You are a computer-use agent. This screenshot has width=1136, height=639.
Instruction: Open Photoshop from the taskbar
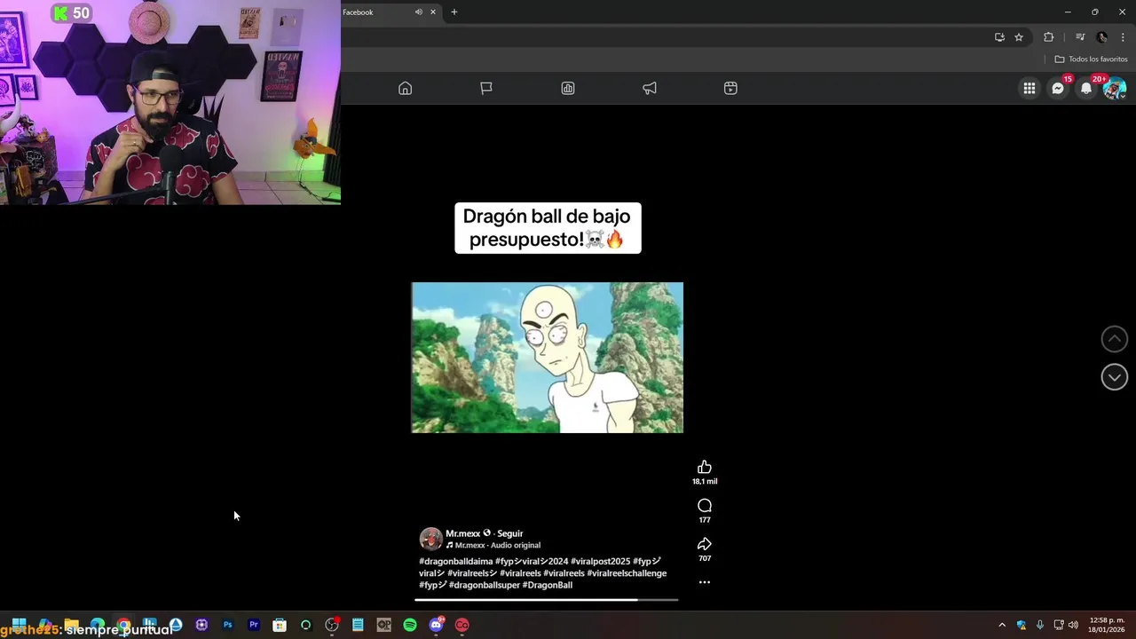[227, 625]
